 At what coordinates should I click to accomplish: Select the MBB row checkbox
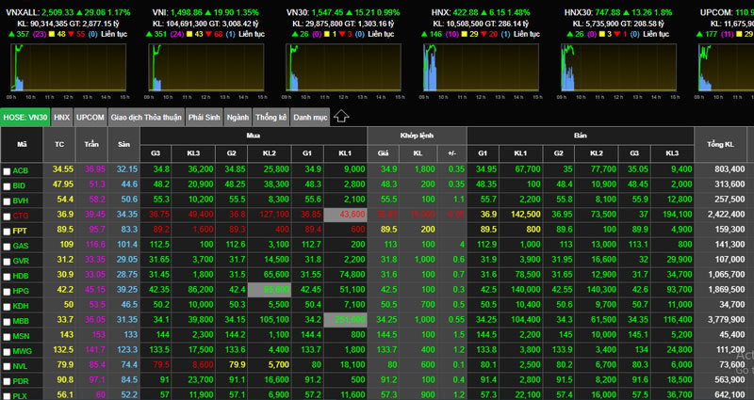click(8, 320)
